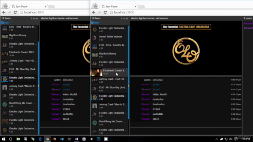Viewport: 253px width, 142px height.
Task: Click left window playlist scrollbar
Action: pyautogui.click(x=38, y=88)
